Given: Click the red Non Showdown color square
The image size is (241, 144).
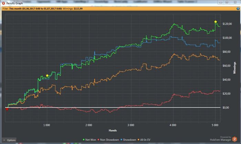Looking at the screenshot, I should click(x=98, y=140).
